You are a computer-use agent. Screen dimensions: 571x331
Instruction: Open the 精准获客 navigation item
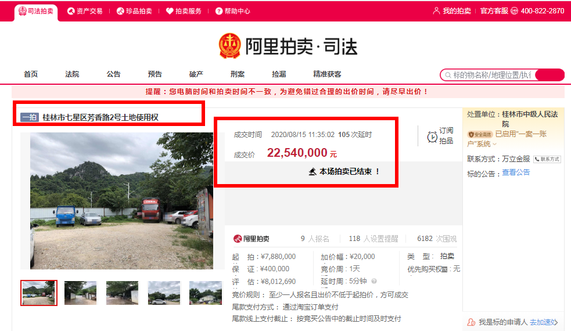(x=328, y=74)
